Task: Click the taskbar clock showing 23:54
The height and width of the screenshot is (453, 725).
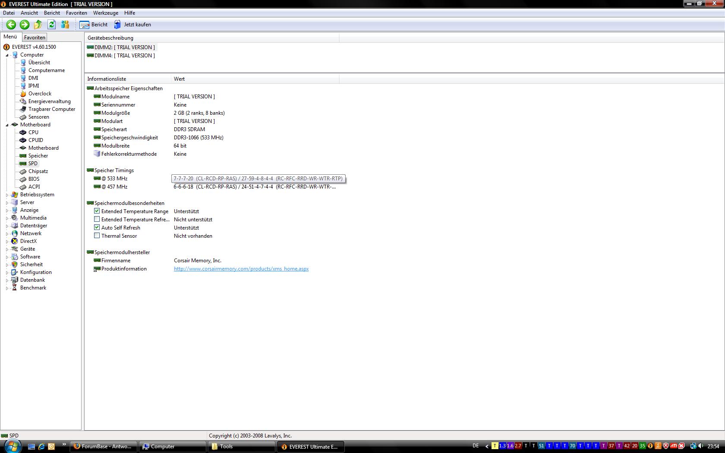Action: click(713, 446)
